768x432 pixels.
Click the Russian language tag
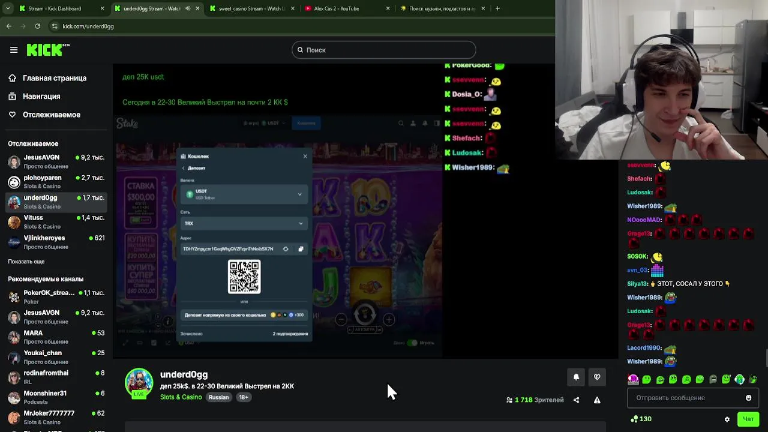[x=218, y=397]
